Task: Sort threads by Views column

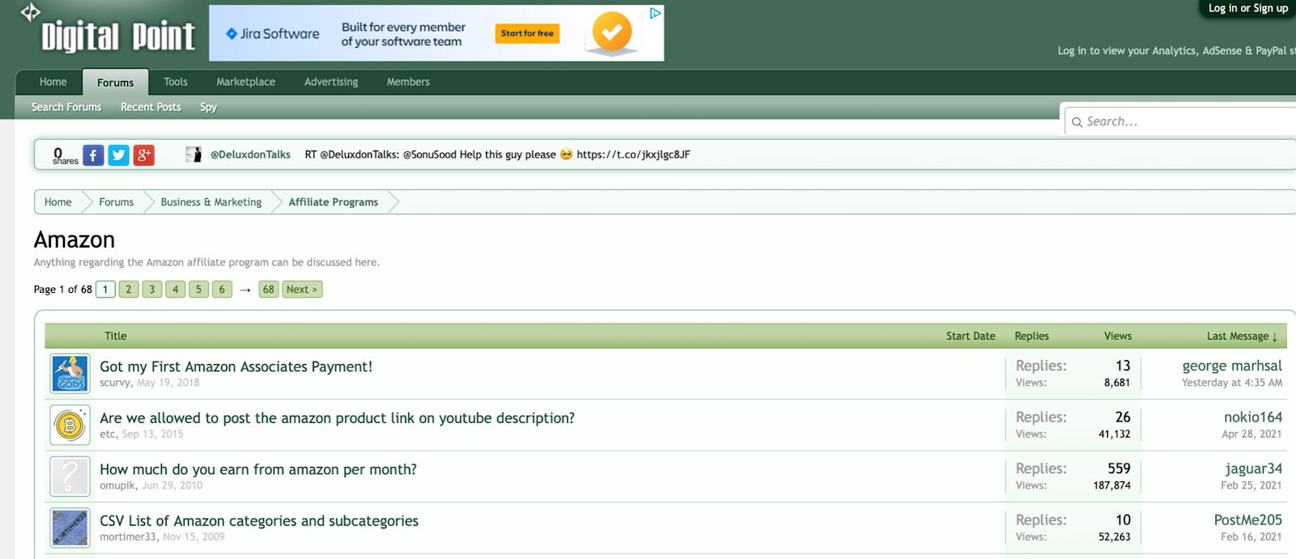Action: click(1118, 336)
